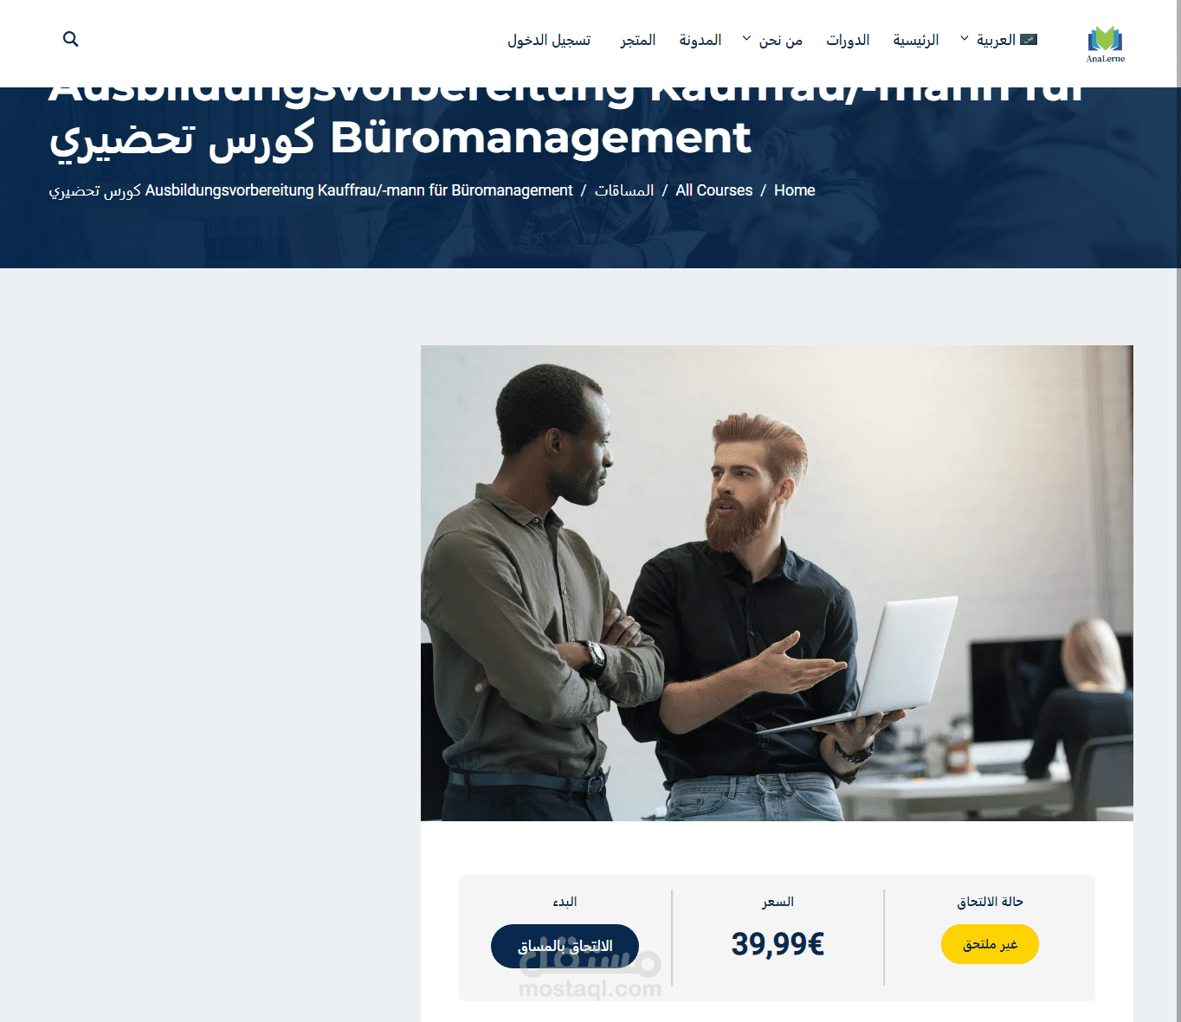The image size is (1181, 1022).
Task: Click the course featured image
Action: [777, 583]
